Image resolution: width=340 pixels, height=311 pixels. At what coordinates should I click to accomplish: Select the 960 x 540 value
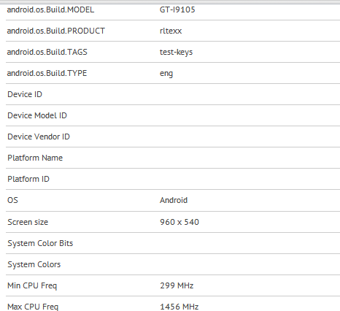(179, 222)
